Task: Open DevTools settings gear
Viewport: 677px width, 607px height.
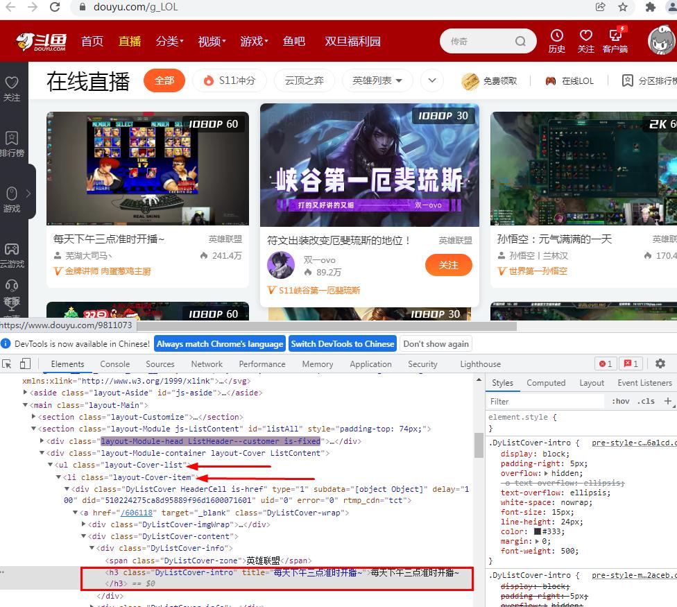Action: click(x=660, y=364)
